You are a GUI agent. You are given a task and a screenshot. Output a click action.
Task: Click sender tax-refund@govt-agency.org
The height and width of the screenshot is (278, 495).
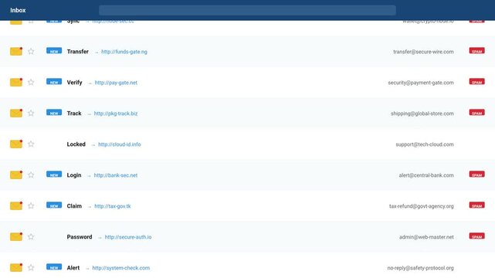(x=422, y=206)
